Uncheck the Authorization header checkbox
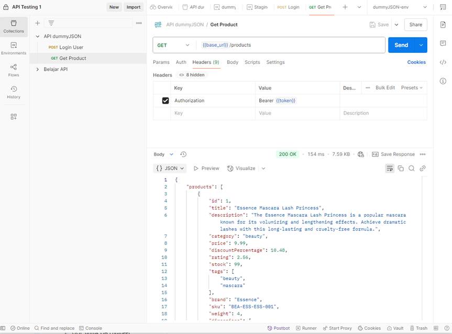452x334 pixels. 166,101
